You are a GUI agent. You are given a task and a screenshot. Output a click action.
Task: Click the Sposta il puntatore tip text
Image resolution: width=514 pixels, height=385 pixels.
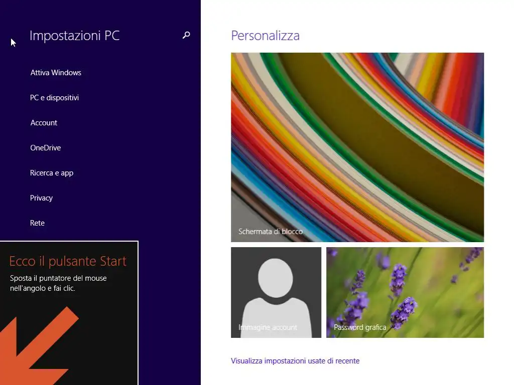tap(58, 283)
